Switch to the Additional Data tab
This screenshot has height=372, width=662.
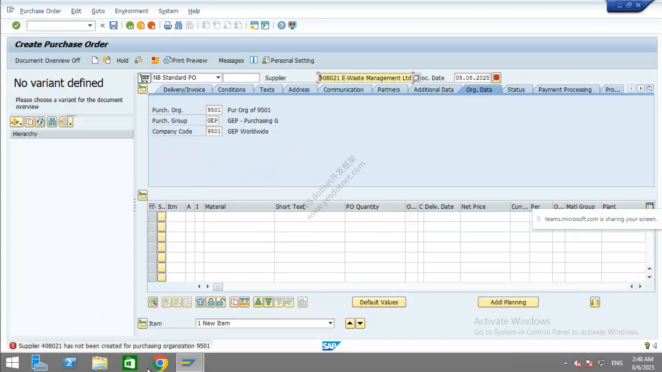point(433,90)
